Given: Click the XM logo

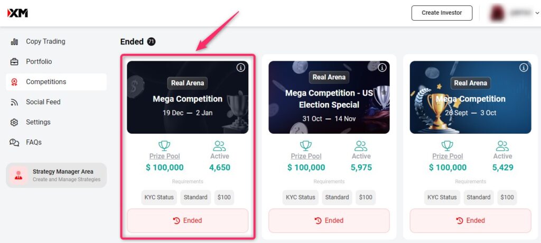Looking at the screenshot, I should [17, 13].
